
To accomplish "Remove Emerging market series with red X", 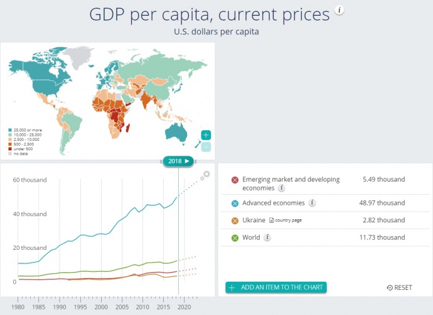I will coord(235,180).
